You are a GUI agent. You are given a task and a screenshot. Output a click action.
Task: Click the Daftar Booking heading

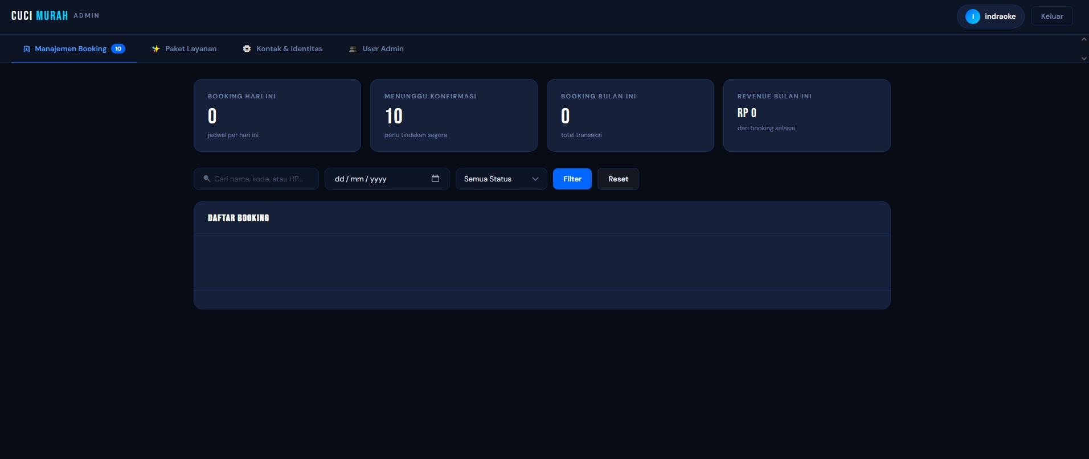point(238,218)
